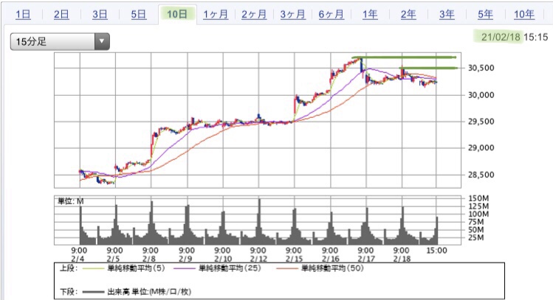
Task: Click the 2/9 date axis label
Action: (185, 259)
